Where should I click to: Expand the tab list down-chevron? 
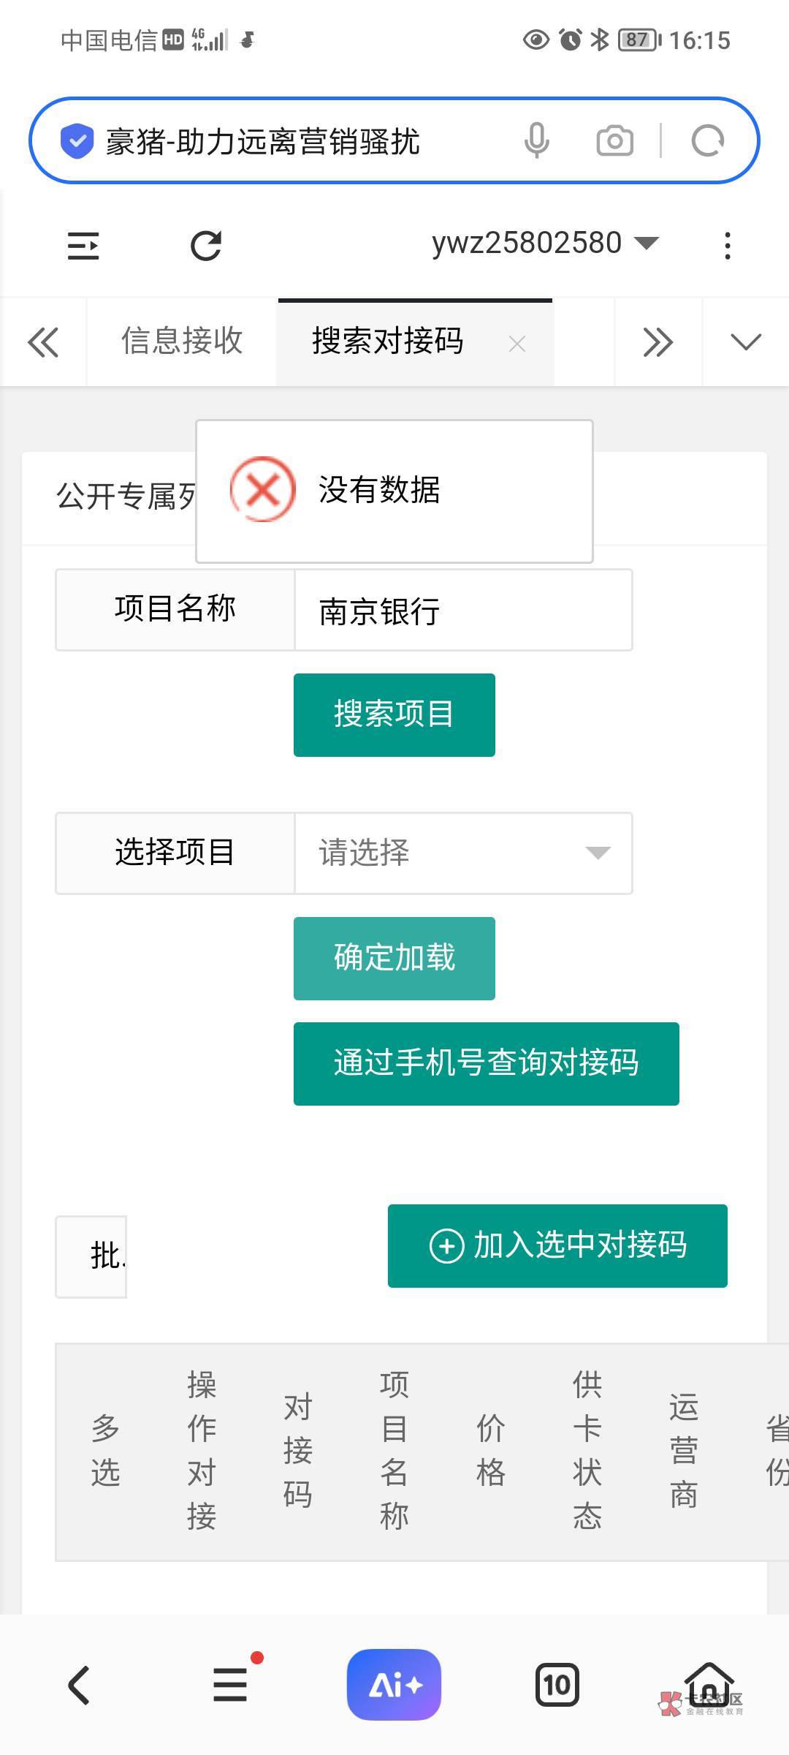[x=745, y=342]
